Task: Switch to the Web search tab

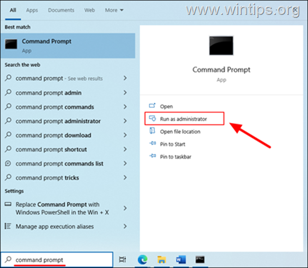Action: tap(90, 10)
